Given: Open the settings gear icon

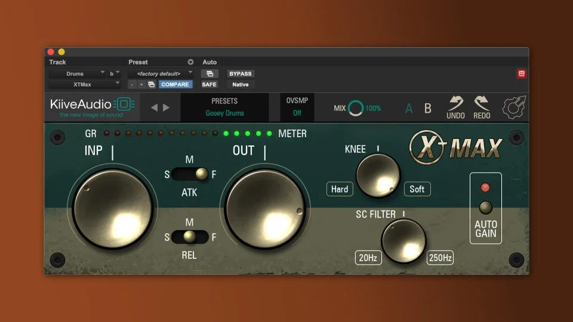Looking at the screenshot, I should (x=514, y=107).
